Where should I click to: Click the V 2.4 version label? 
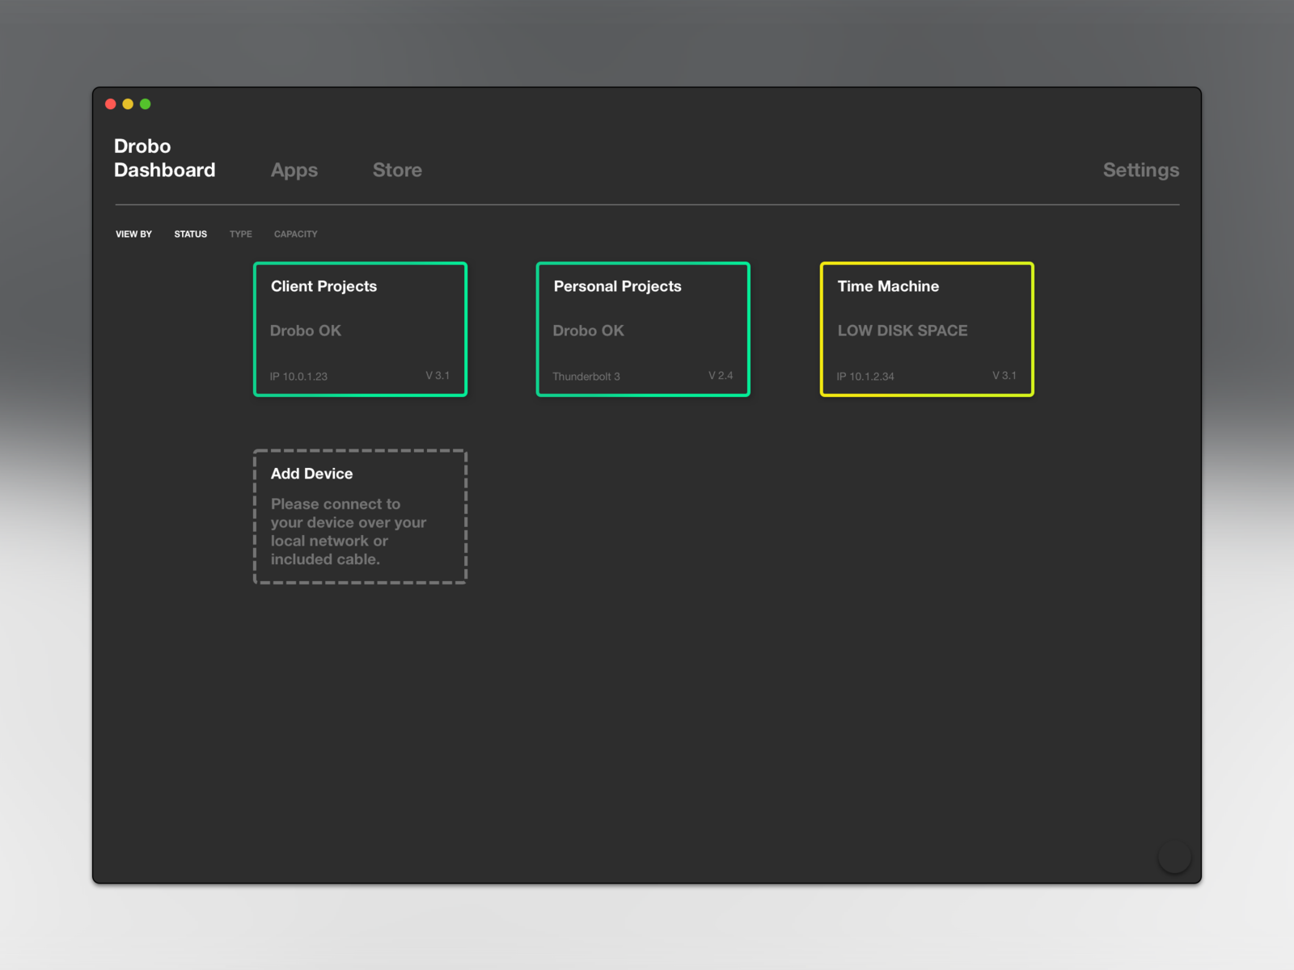721,376
